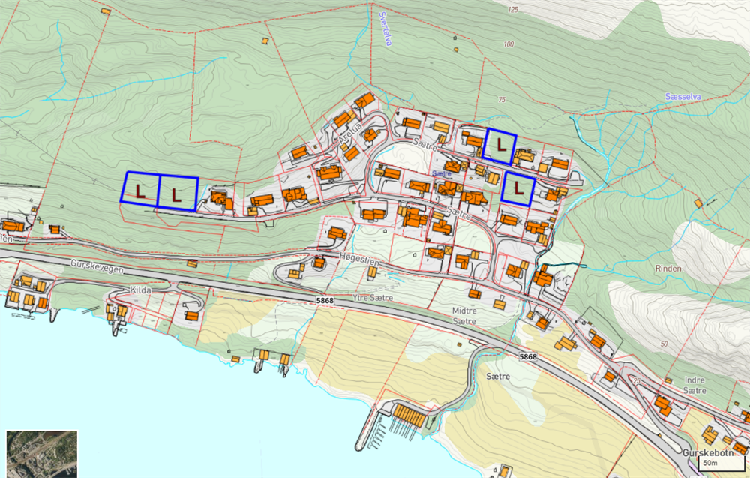Click the Rinden place label
Viewport: 750px width, 478px height.
pyautogui.click(x=668, y=268)
